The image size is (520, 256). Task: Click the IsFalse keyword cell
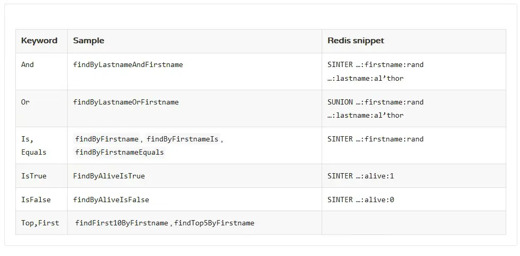[41, 200]
